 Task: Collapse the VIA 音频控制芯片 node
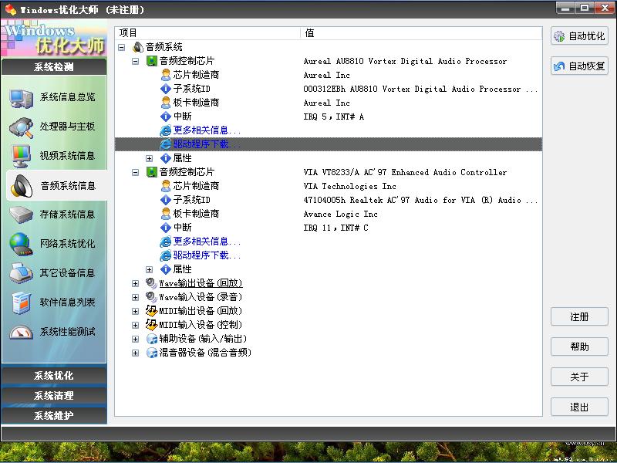point(136,172)
